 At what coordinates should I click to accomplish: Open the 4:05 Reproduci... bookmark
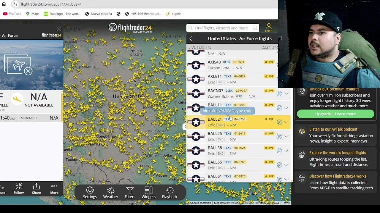click(x=143, y=14)
